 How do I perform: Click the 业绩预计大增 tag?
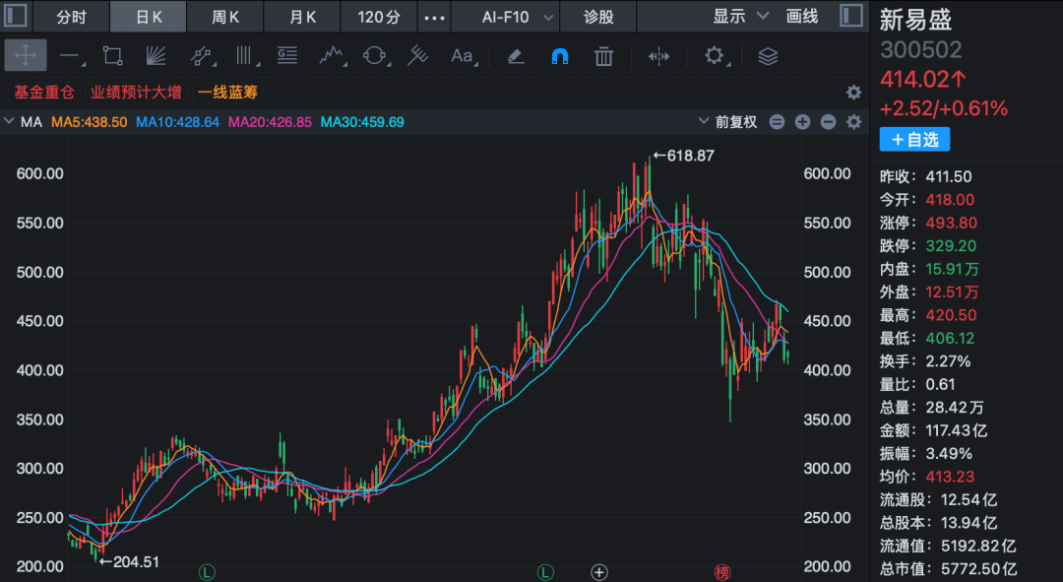click(x=136, y=93)
